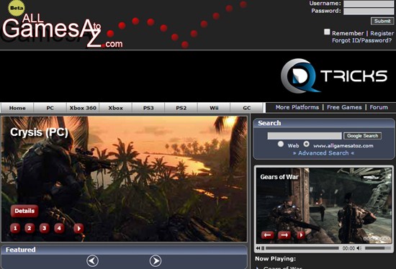Open the Xbox 360 tab

click(x=83, y=108)
